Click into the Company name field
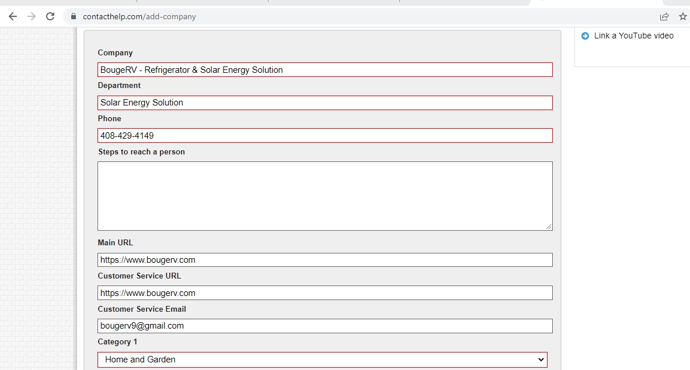 pyautogui.click(x=325, y=70)
